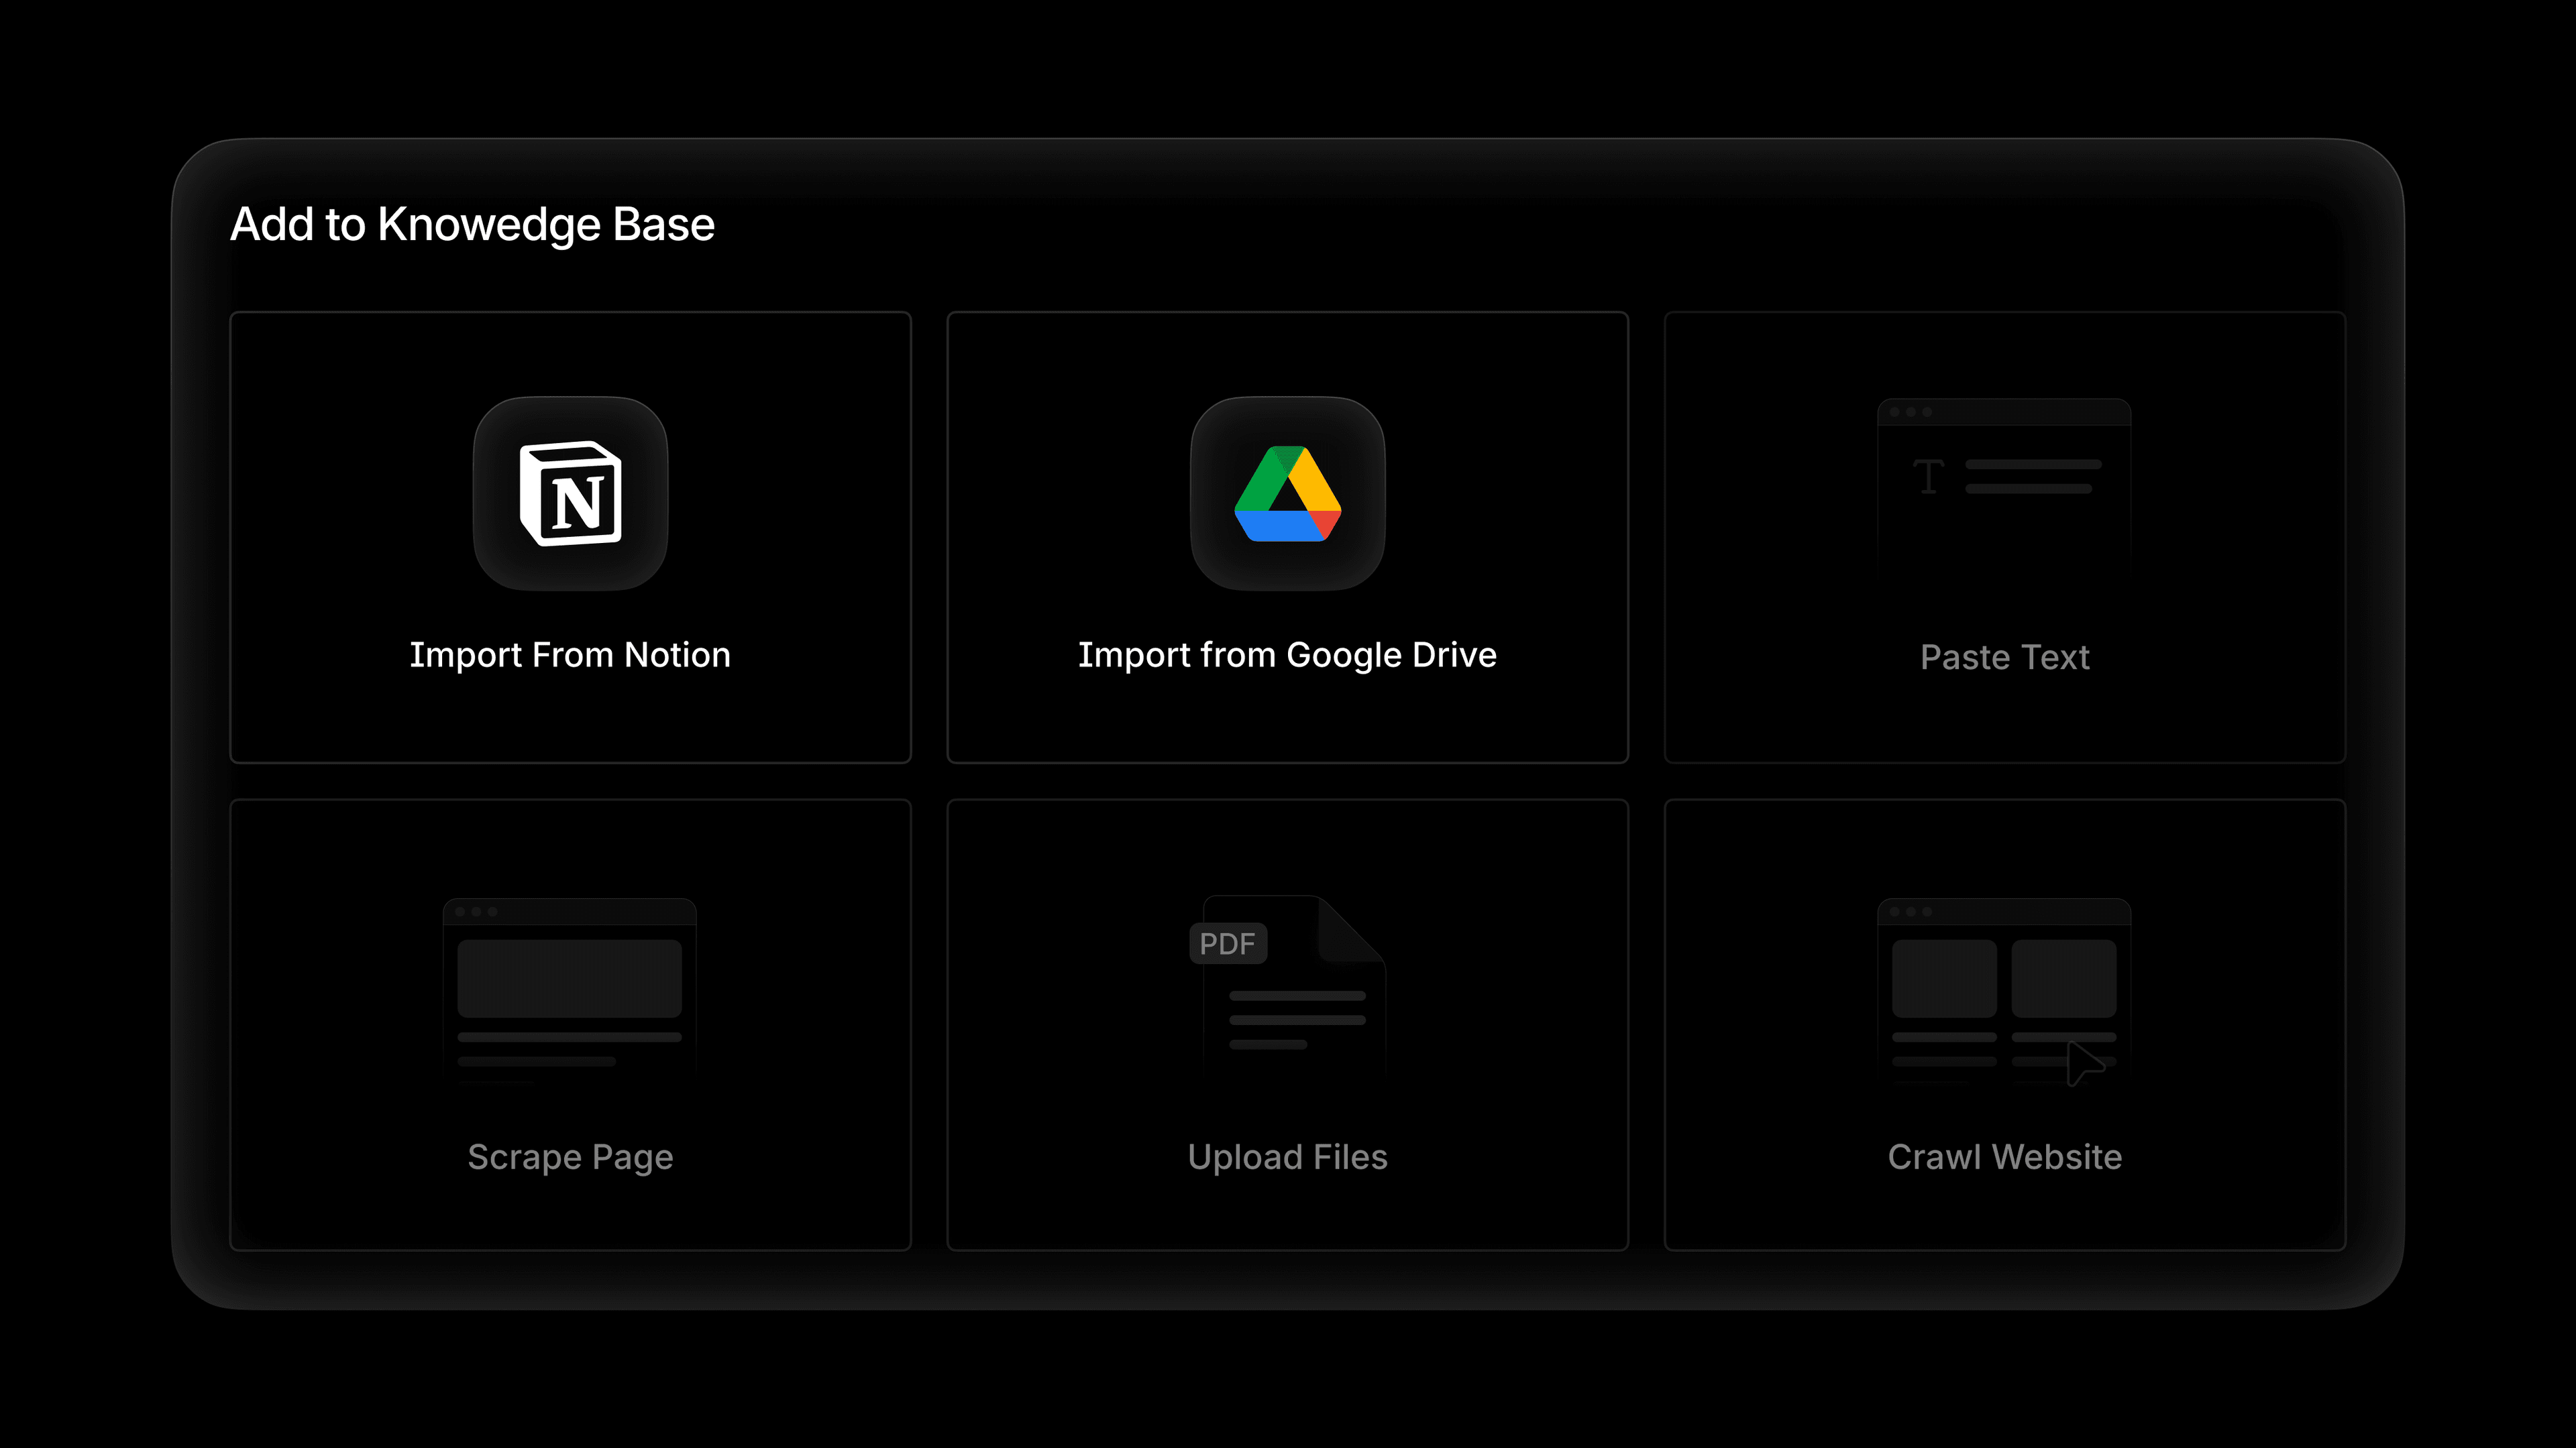This screenshot has width=2576, height=1448.
Task: Select the Paste Text label
Action: click(2005, 658)
